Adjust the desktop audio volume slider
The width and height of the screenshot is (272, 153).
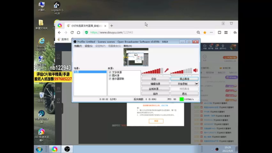click(x=181, y=71)
